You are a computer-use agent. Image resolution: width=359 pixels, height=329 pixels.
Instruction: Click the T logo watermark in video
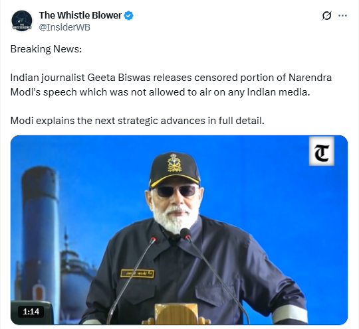tap(322, 151)
